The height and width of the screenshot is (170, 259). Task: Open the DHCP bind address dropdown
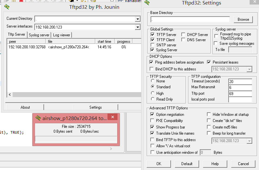click(x=249, y=69)
